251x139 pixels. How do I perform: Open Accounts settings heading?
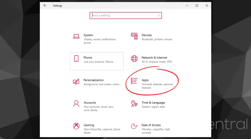tap(90, 103)
